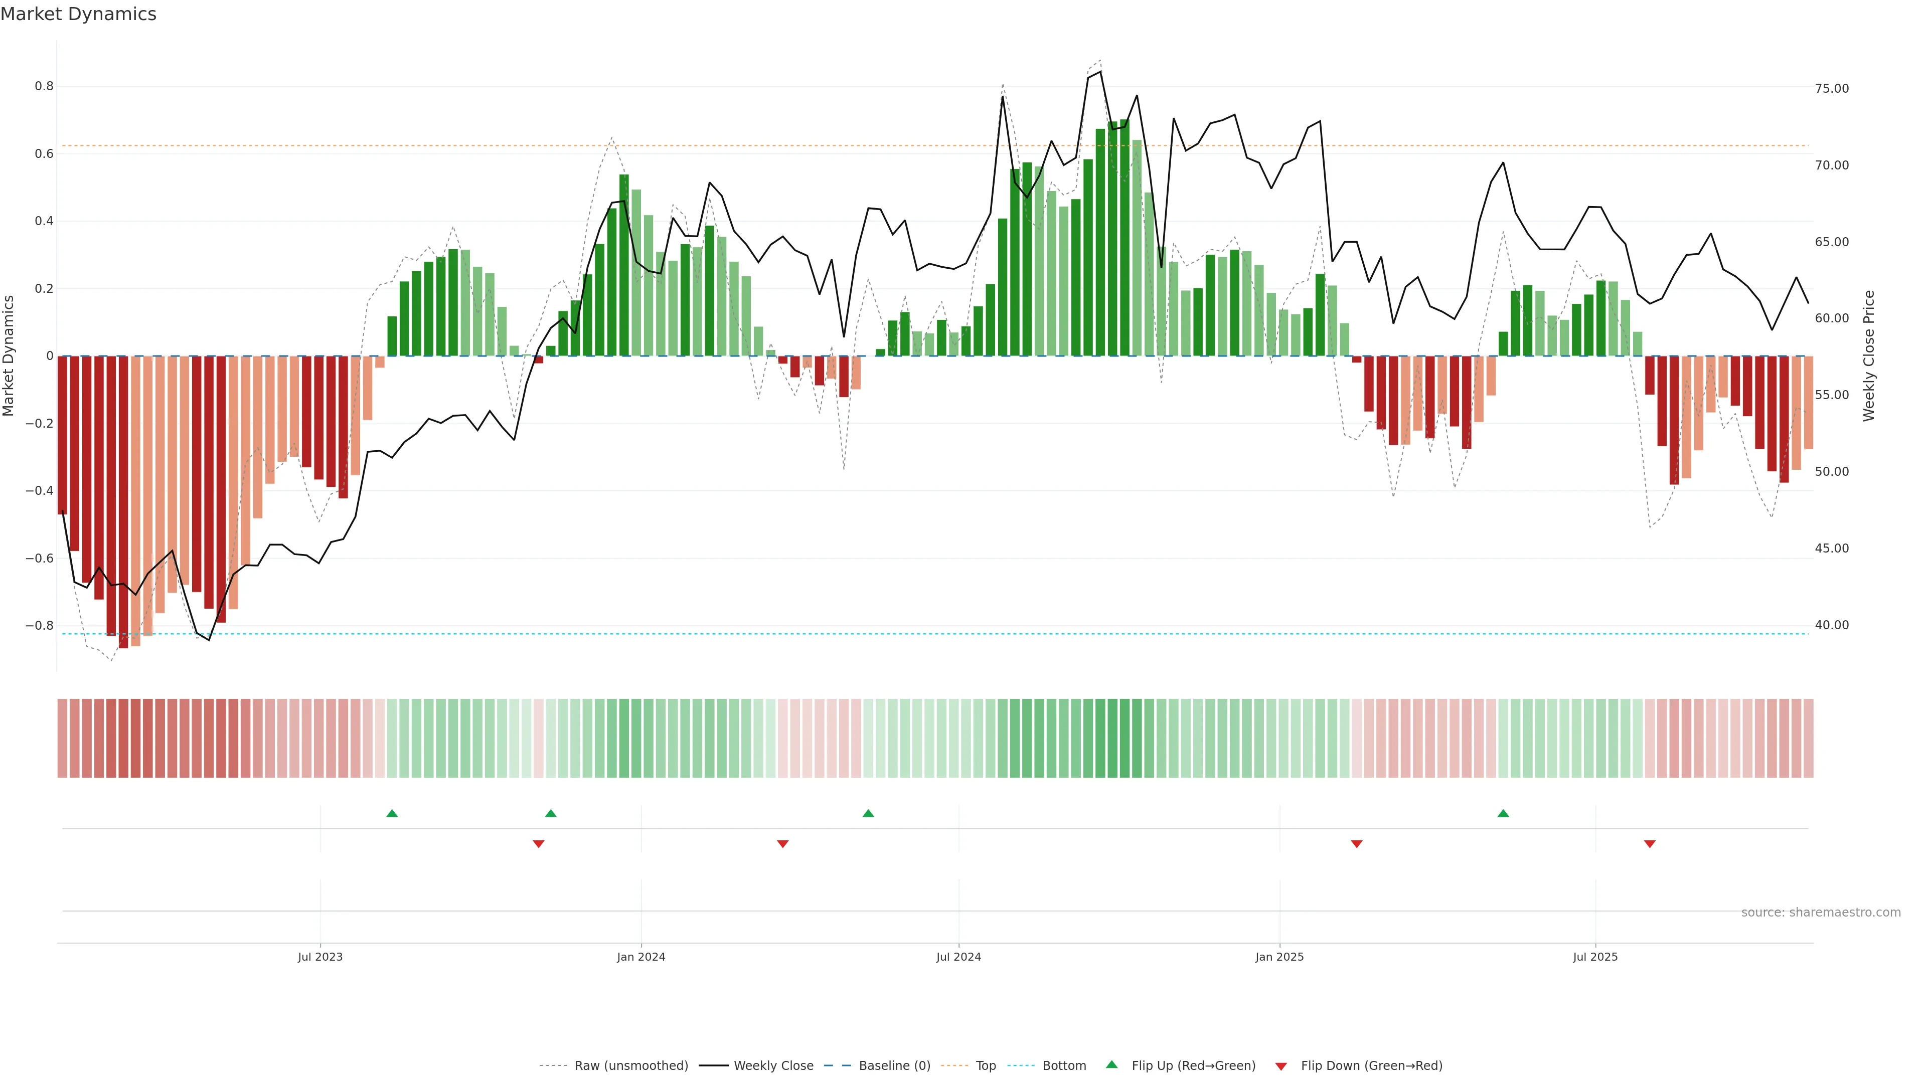Toggle the Top line legend entry

(x=986, y=1066)
